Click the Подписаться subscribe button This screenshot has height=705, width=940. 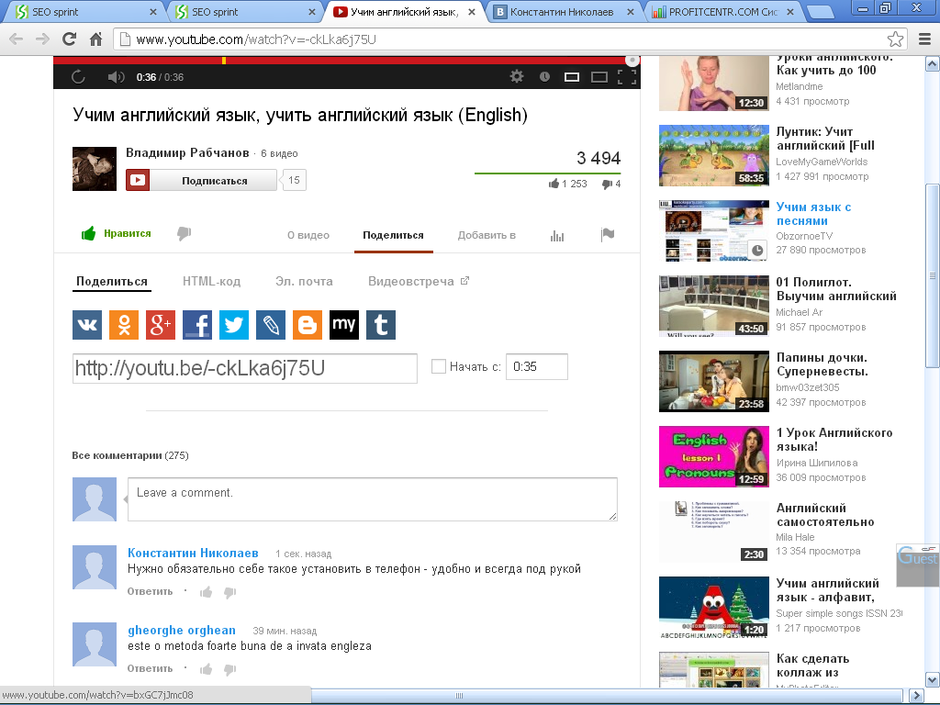[201, 181]
